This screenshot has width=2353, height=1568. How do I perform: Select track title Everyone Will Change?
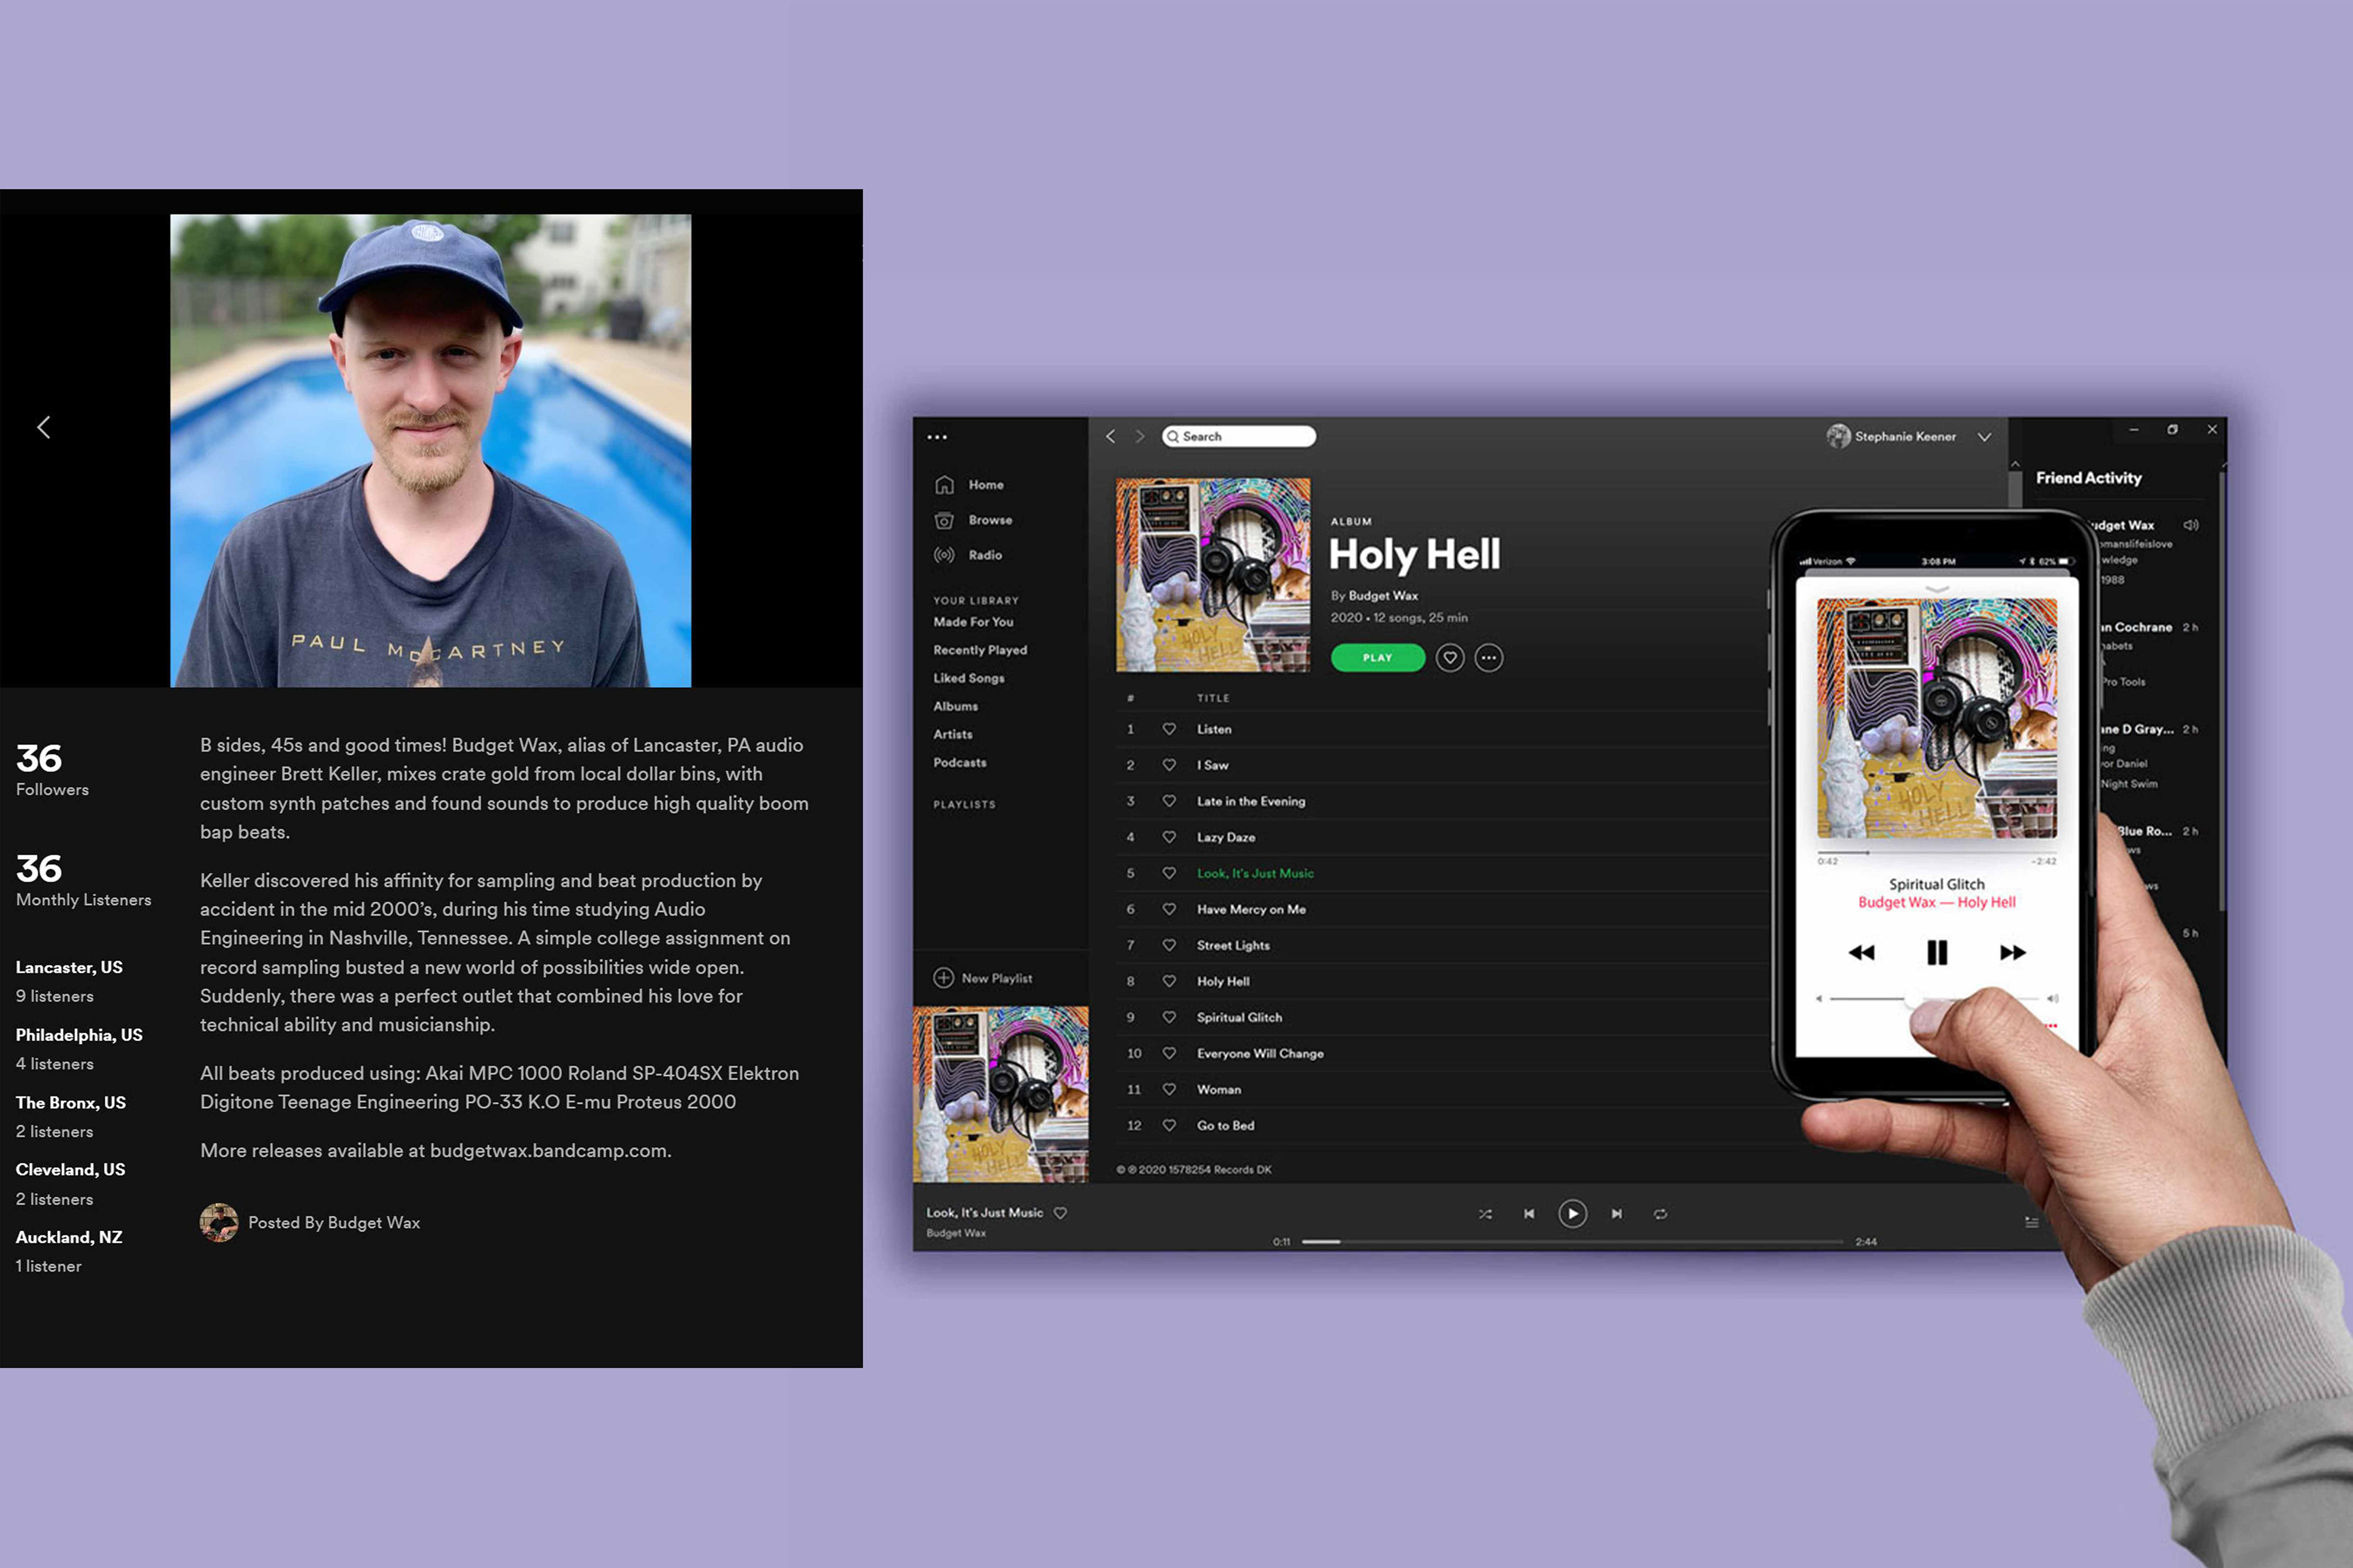click(x=1260, y=1053)
